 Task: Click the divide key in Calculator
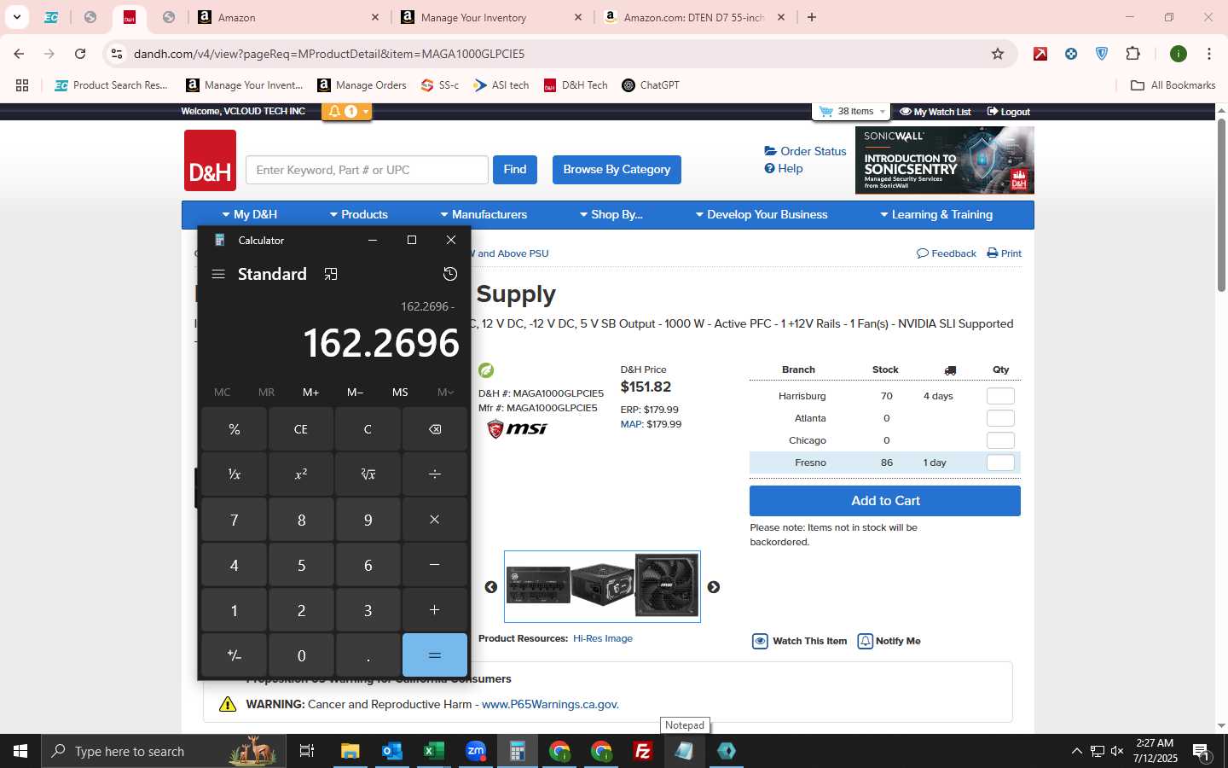point(435,474)
